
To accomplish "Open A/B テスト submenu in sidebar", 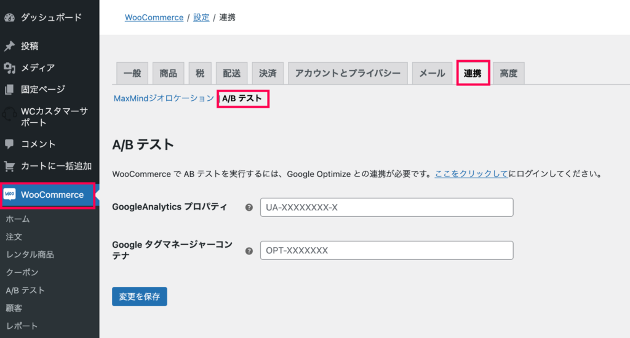I will (25, 290).
